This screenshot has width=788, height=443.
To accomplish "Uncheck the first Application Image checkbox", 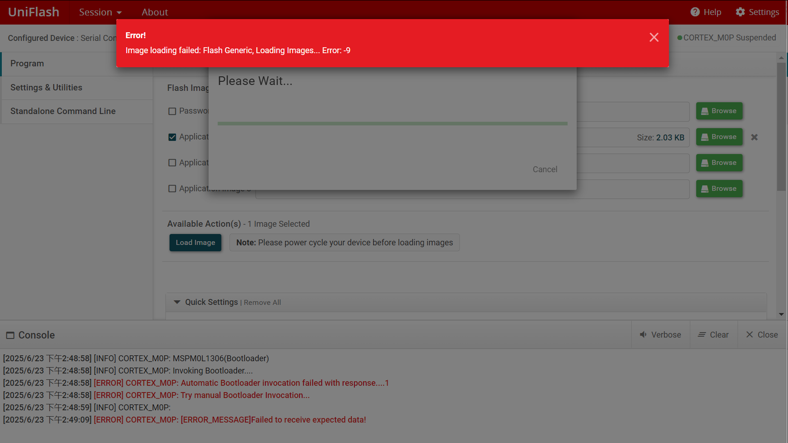I will pos(172,137).
